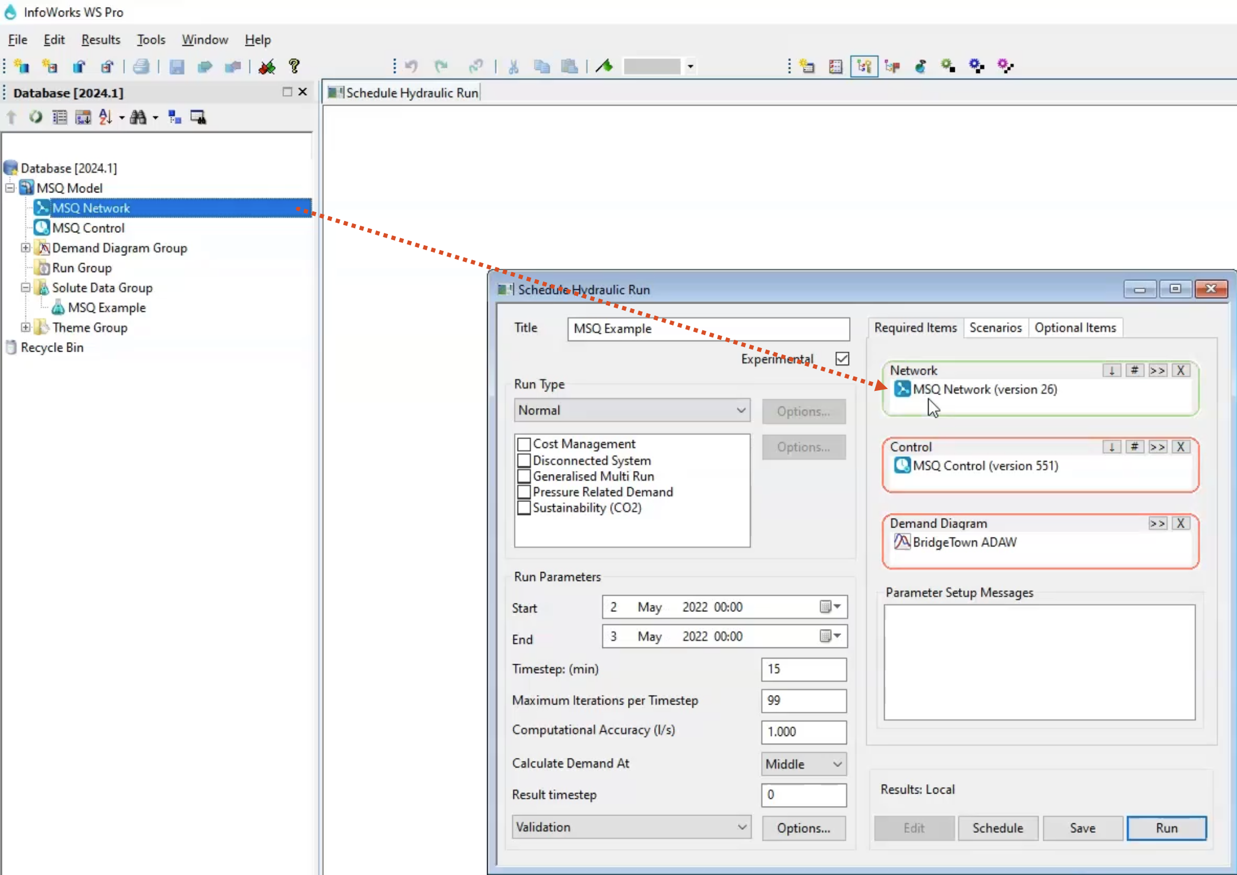This screenshot has height=875, width=1237.
Task: Click the scissors cut icon
Action: [513, 66]
